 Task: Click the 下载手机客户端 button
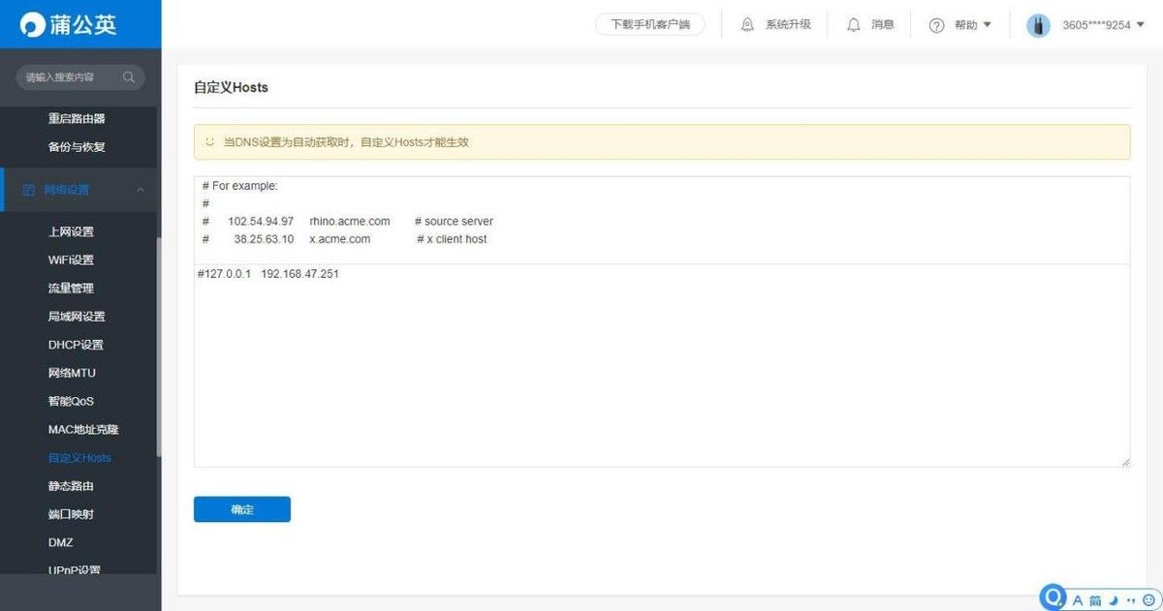pos(650,25)
